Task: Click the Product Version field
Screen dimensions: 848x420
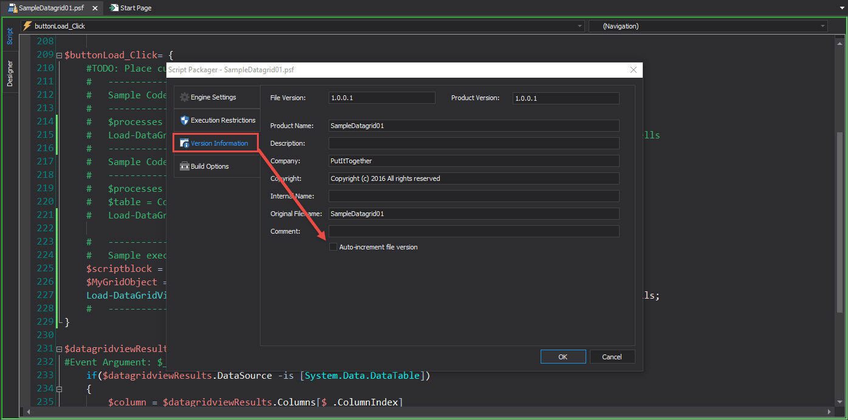Action: [566, 98]
